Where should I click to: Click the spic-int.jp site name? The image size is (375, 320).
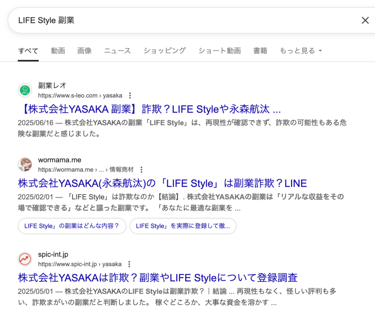[53, 254]
